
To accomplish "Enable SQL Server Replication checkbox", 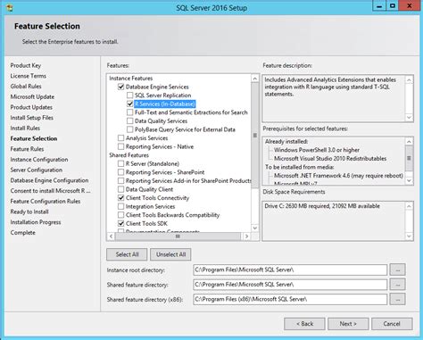I will [x=129, y=95].
